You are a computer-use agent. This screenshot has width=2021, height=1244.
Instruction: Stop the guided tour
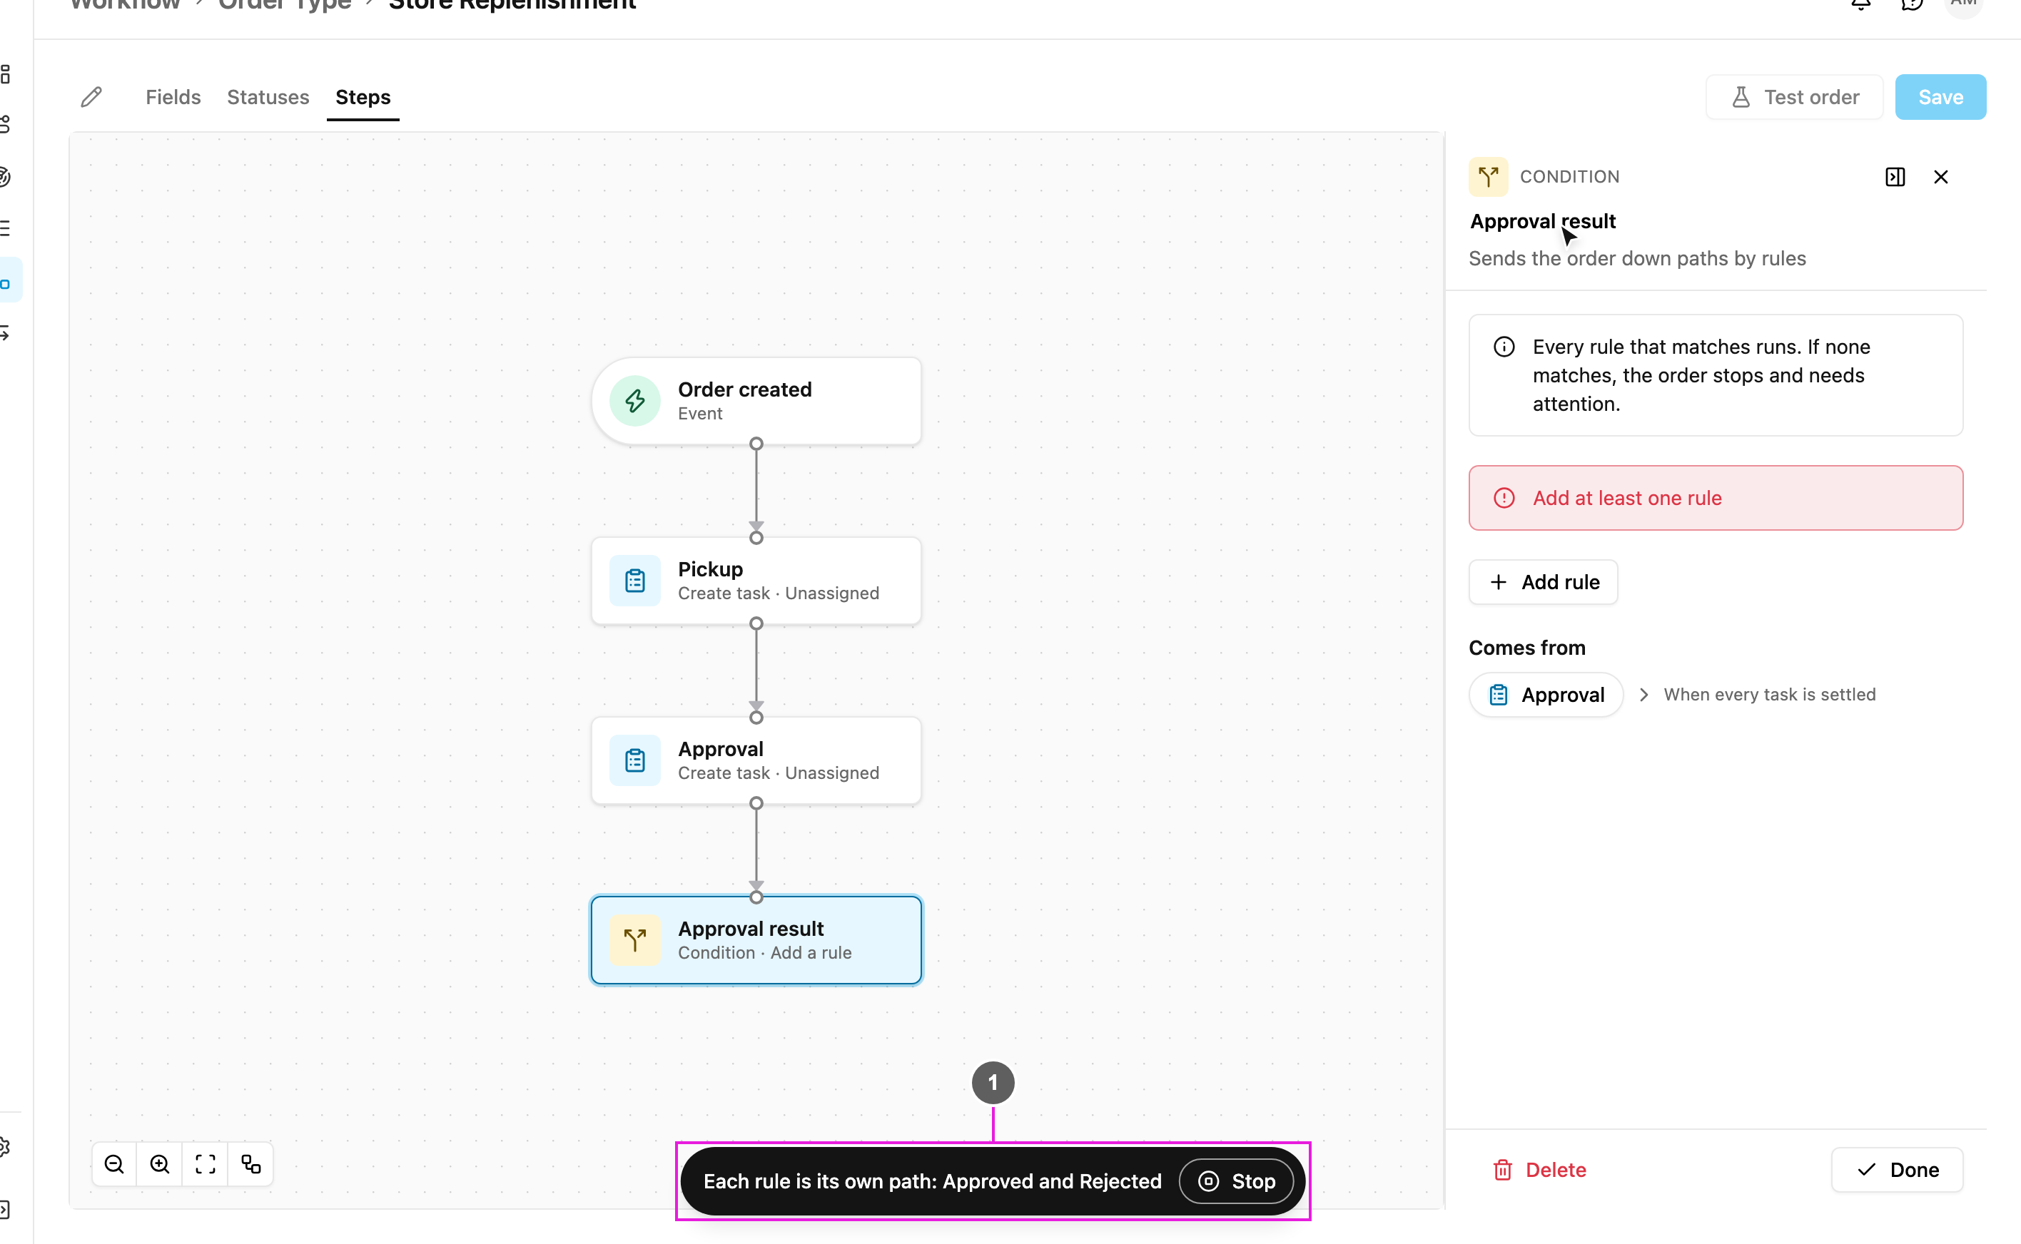[x=1236, y=1181]
